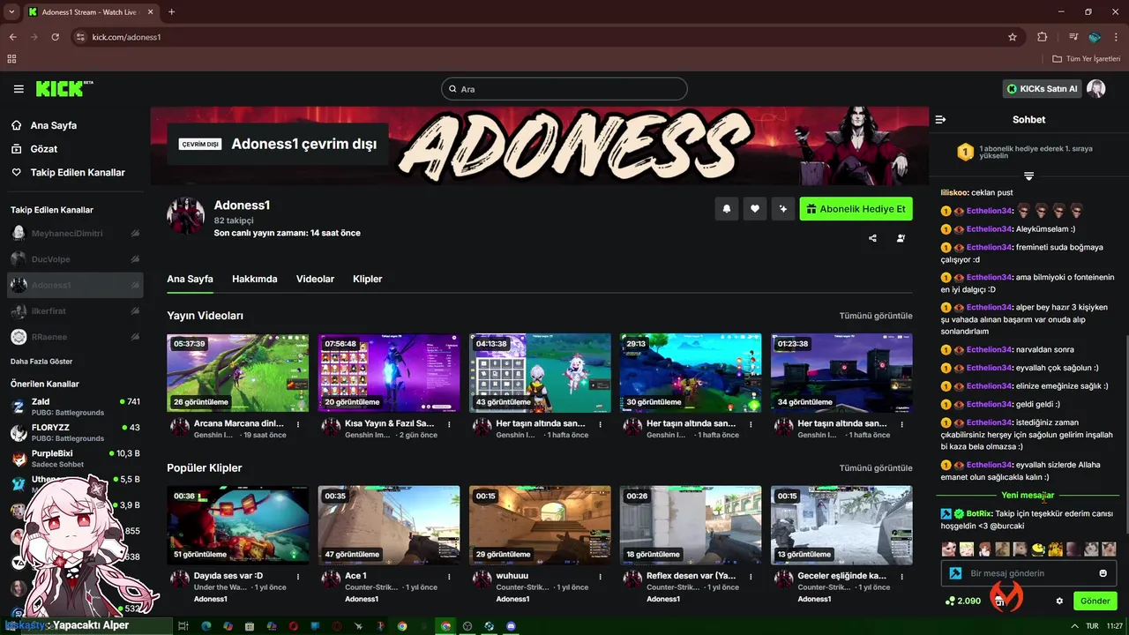This screenshot has width=1129, height=635.
Task: Open options menu for Kısa Yayın video
Action: tap(449, 424)
